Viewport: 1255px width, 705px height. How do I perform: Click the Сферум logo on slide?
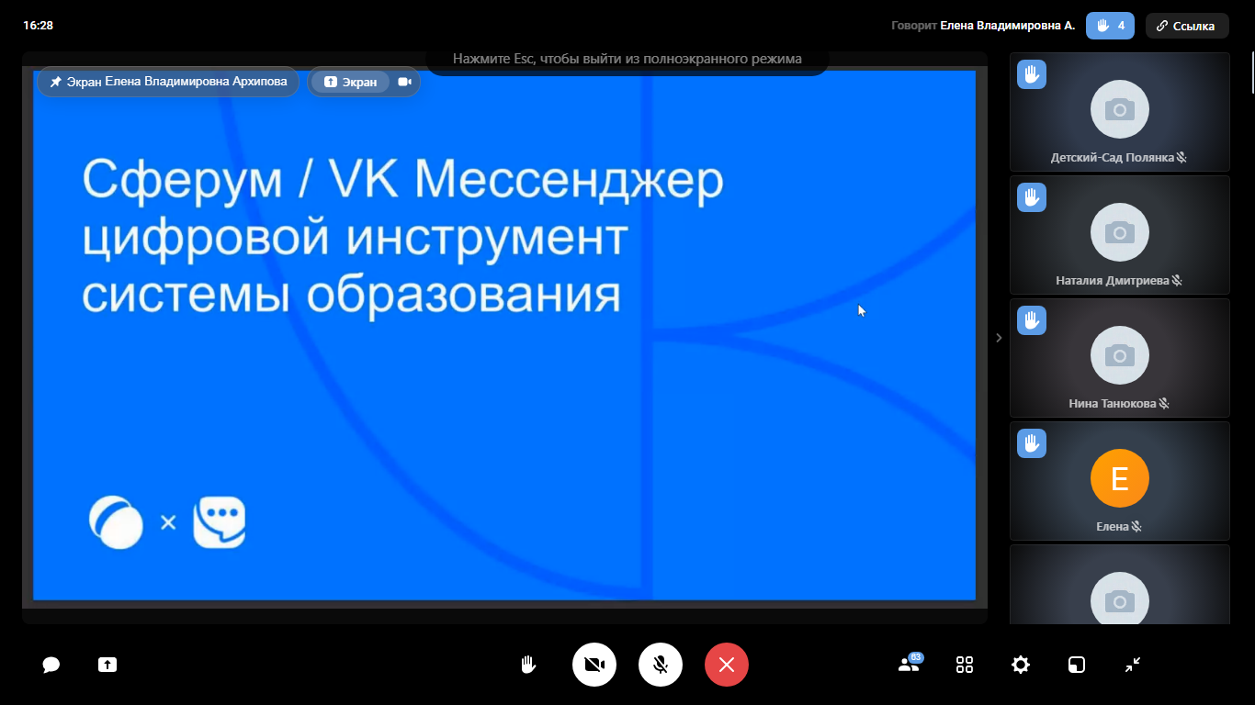coord(117,522)
